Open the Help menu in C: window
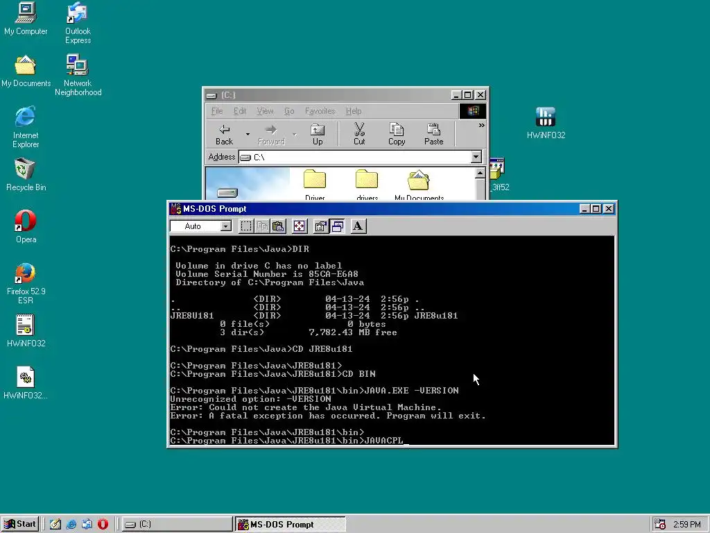 coord(354,111)
